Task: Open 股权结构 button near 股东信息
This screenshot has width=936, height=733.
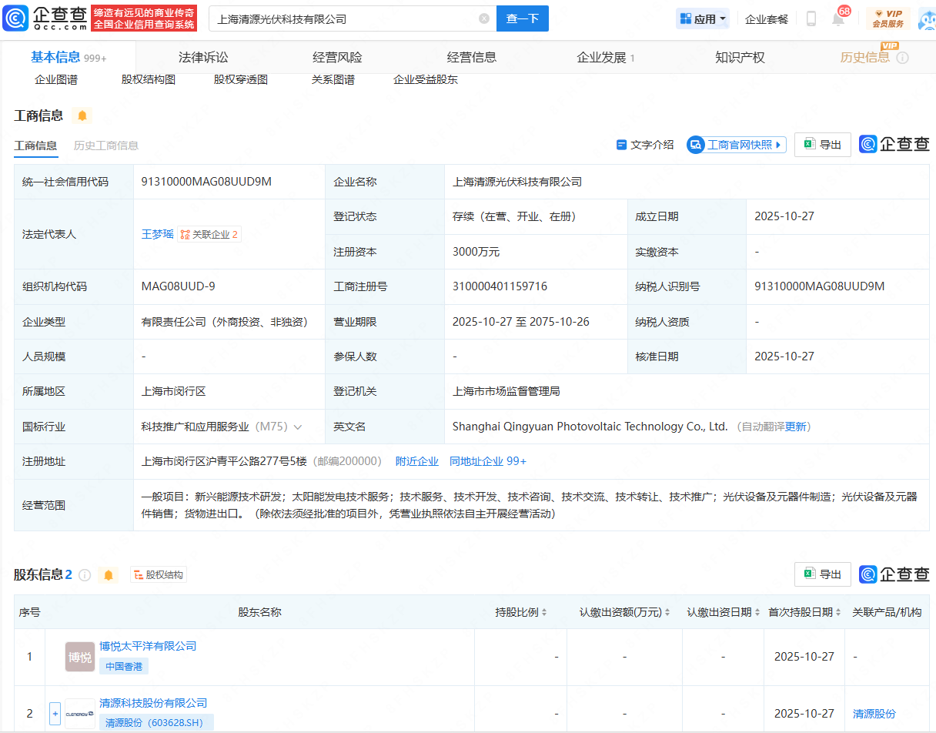Action: coord(159,575)
